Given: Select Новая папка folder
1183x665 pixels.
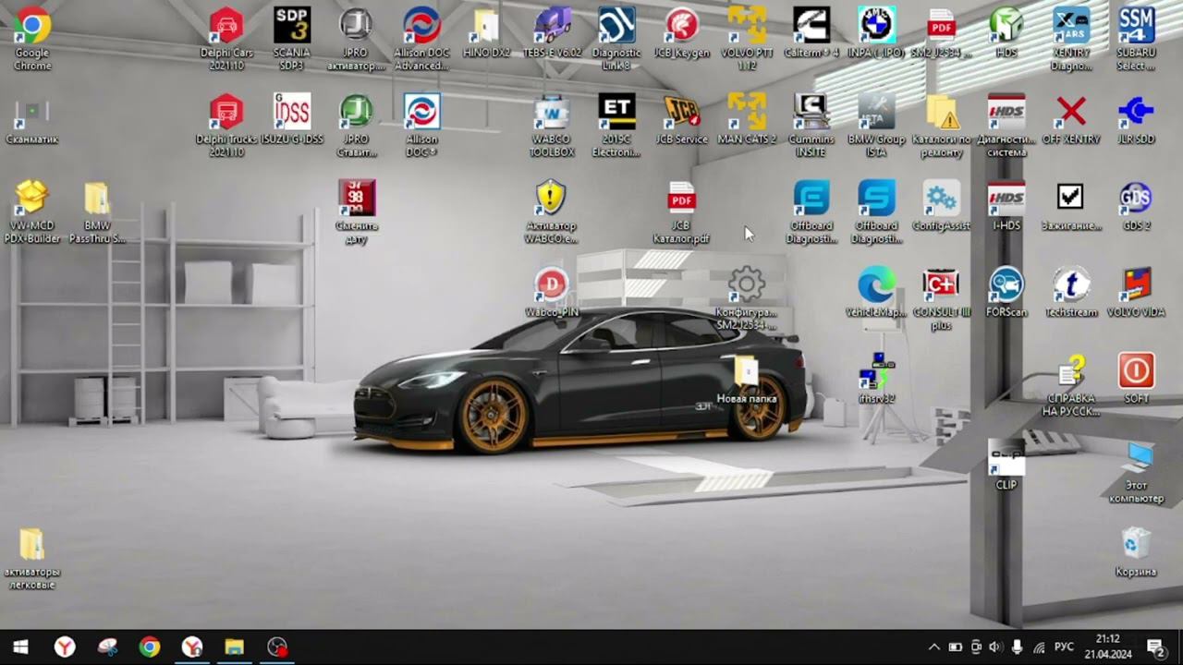Looking at the screenshot, I should (747, 379).
